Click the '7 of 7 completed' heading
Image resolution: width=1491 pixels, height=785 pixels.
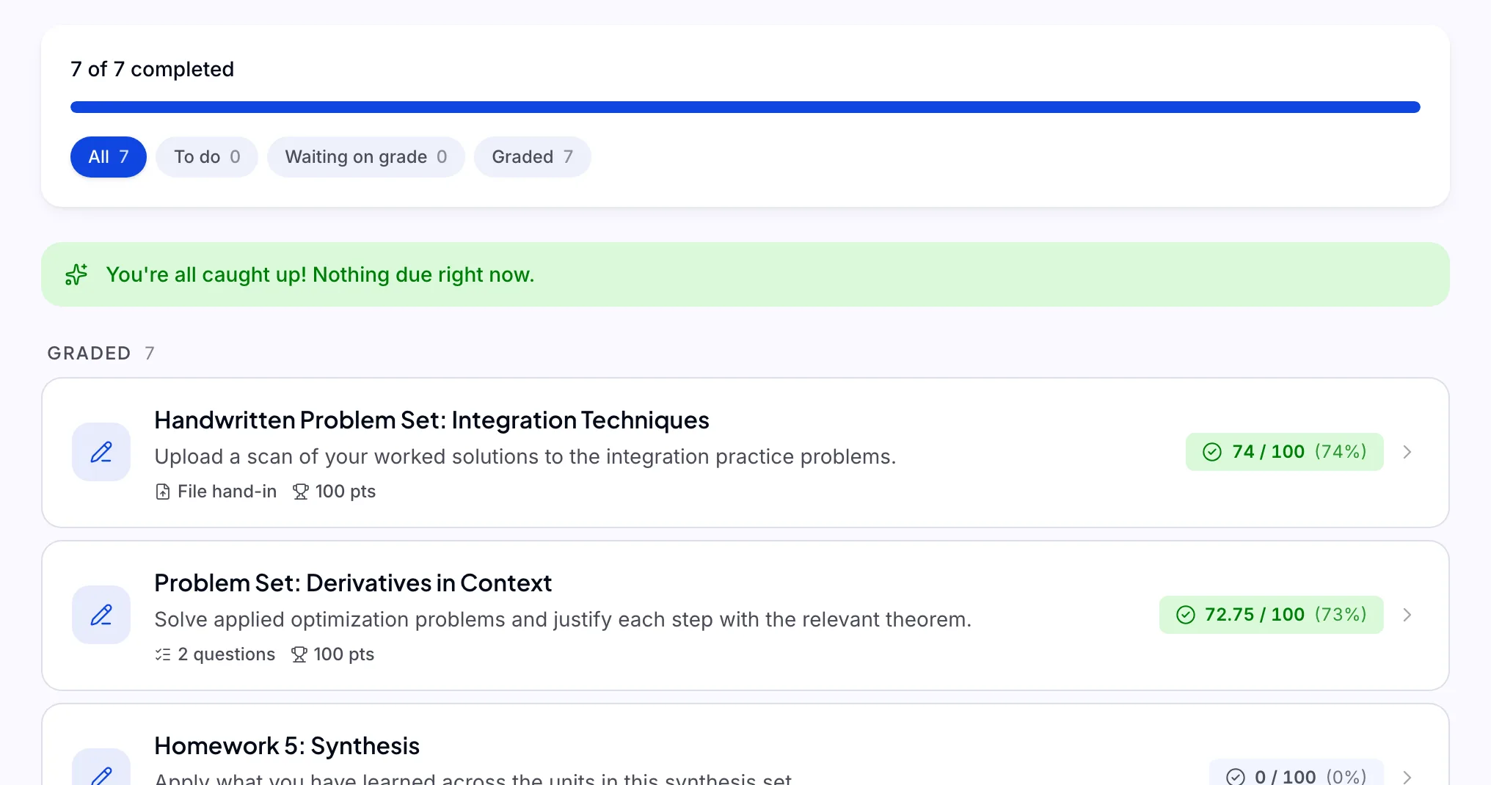(x=152, y=69)
